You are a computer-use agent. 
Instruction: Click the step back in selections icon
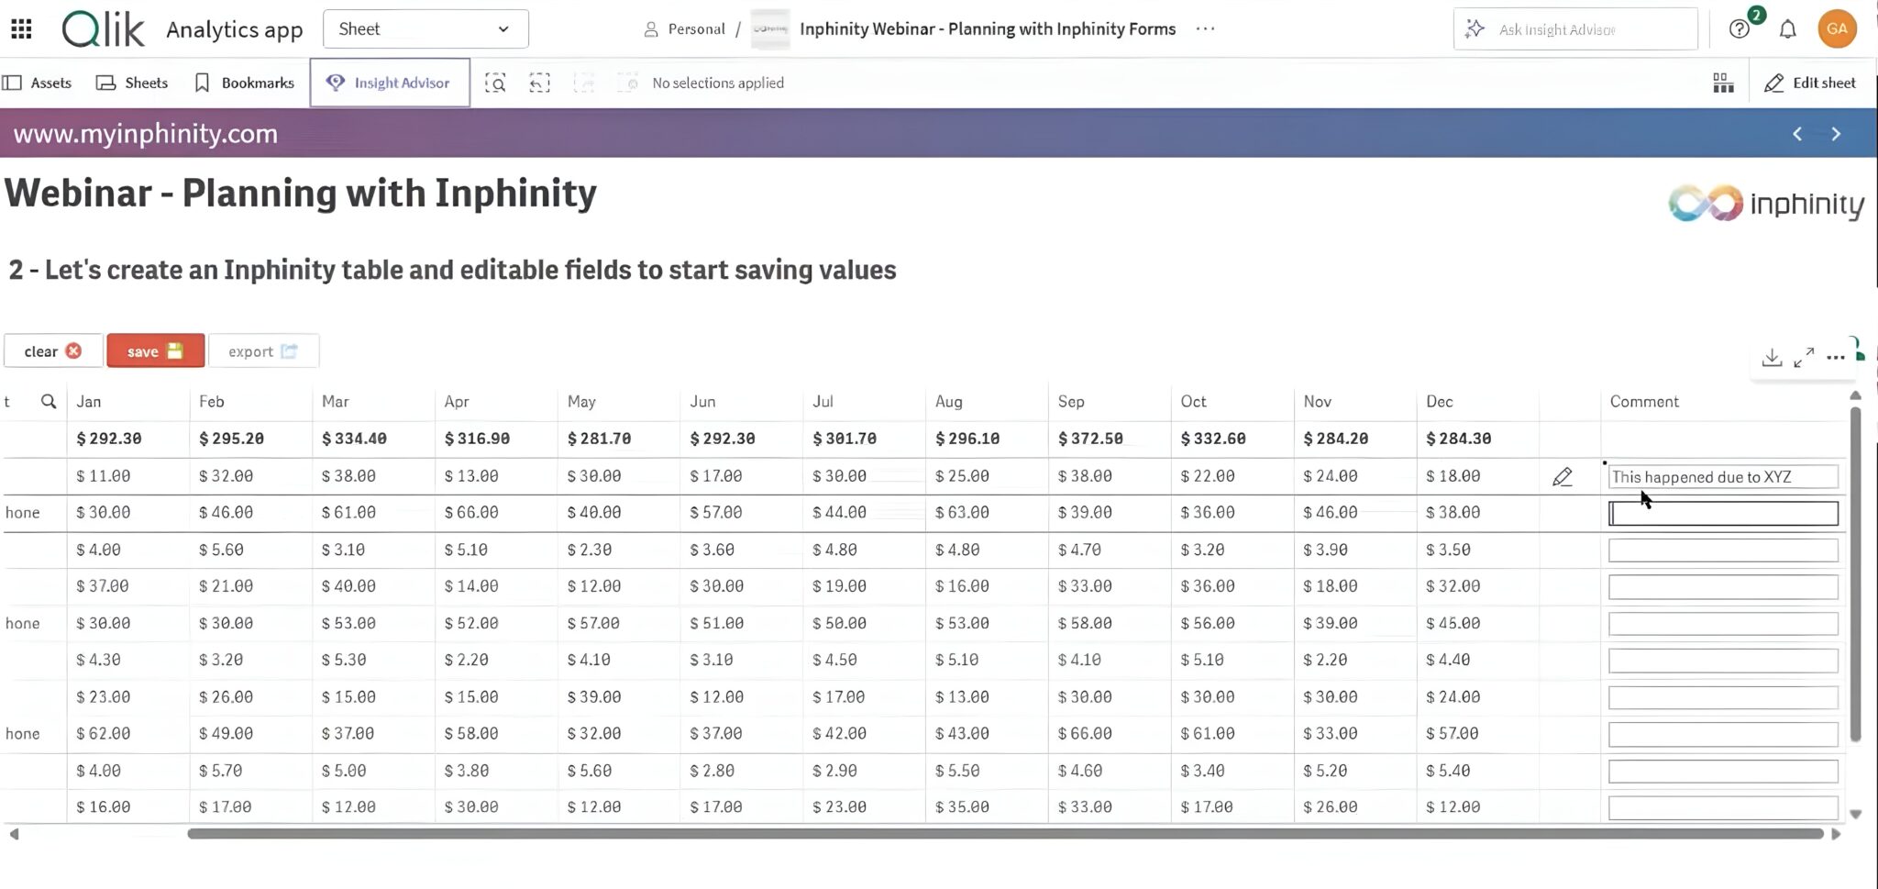(540, 83)
